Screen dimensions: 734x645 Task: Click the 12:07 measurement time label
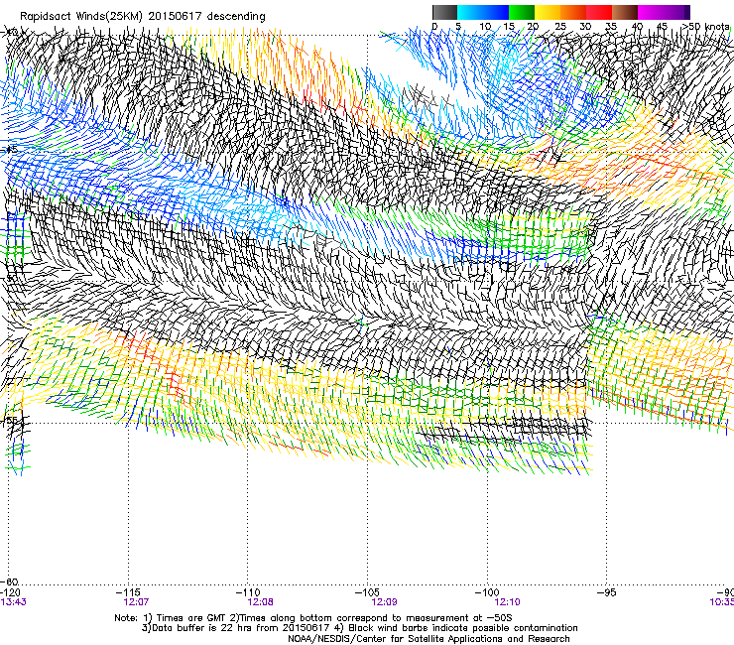click(136, 602)
